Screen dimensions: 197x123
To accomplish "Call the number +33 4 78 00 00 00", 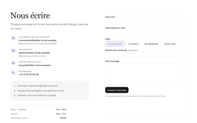I will click(28, 74).
